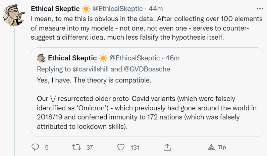Click the retweet count of 37
This screenshot has height=156, width=267.
89,147
